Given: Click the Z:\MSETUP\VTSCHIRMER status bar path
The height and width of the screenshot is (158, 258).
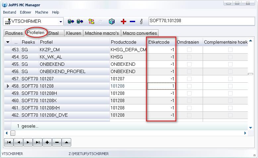Looking at the screenshot, I should point(88,154).
